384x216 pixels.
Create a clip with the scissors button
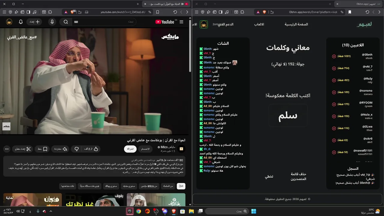point(22,149)
